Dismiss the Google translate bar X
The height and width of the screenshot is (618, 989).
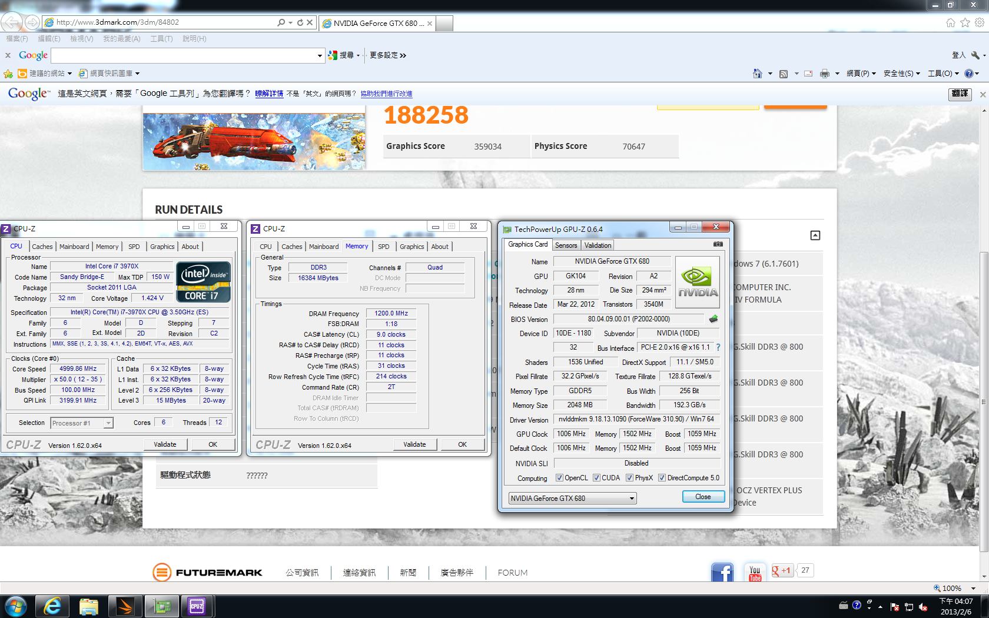(983, 94)
